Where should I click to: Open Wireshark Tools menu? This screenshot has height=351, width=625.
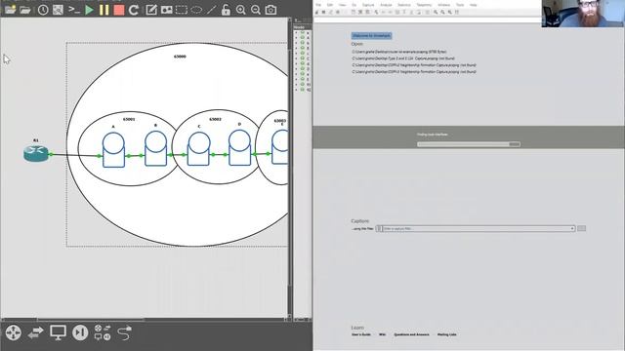(x=460, y=5)
